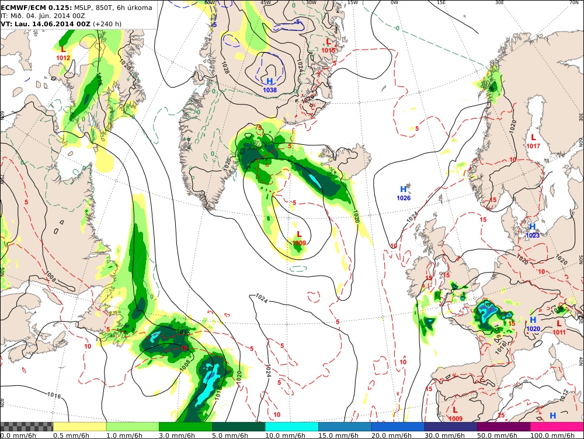This screenshot has width=584, height=439.
Task: Click the '100.0 mm/6h' legend label
Action: [x=552, y=435]
